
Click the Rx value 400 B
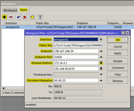point(78,86)
